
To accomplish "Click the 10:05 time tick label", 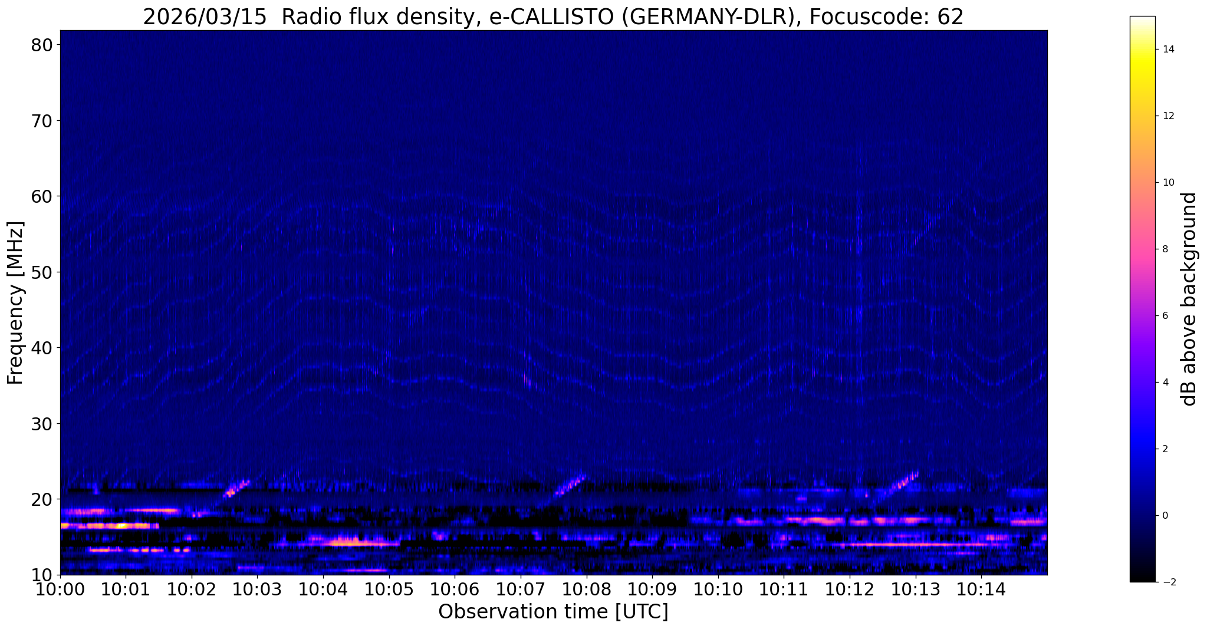I will click(x=389, y=588).
